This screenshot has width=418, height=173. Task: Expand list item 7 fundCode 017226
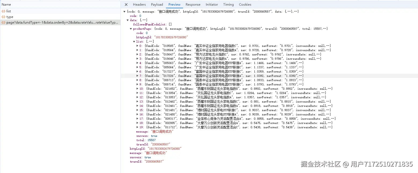(137, 76)
